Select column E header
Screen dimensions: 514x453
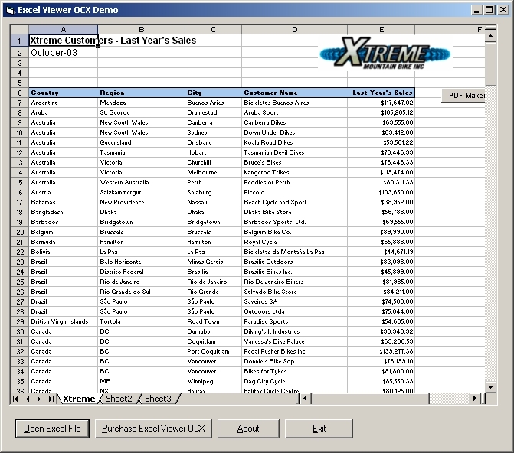381,30
